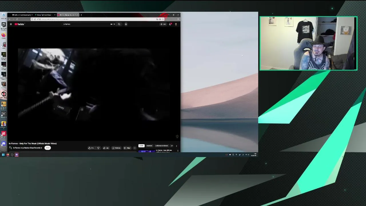The width and height of the screenshot is (366, 206).
Task: Select the second filter chip next to All
Action: (x=149, y=146)
